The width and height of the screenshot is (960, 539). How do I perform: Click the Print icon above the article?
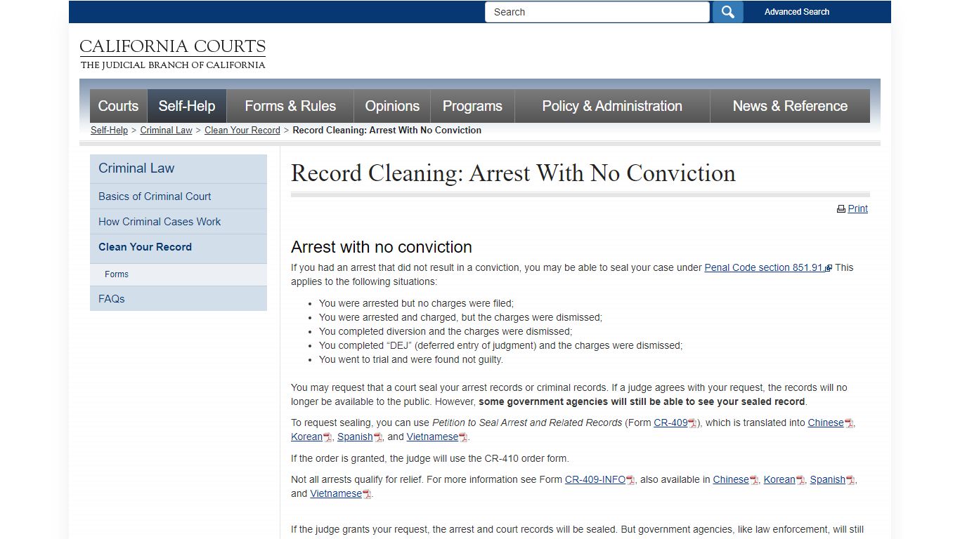click(x=841, y=208)
